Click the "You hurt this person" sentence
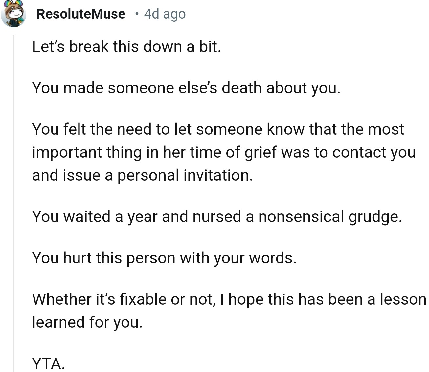Viewport: 429px width, 372px height. (x=164, y=258)
